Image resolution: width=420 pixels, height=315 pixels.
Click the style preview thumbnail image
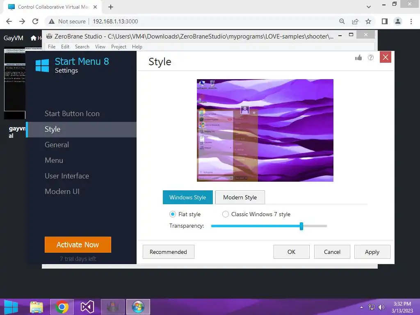265,130
